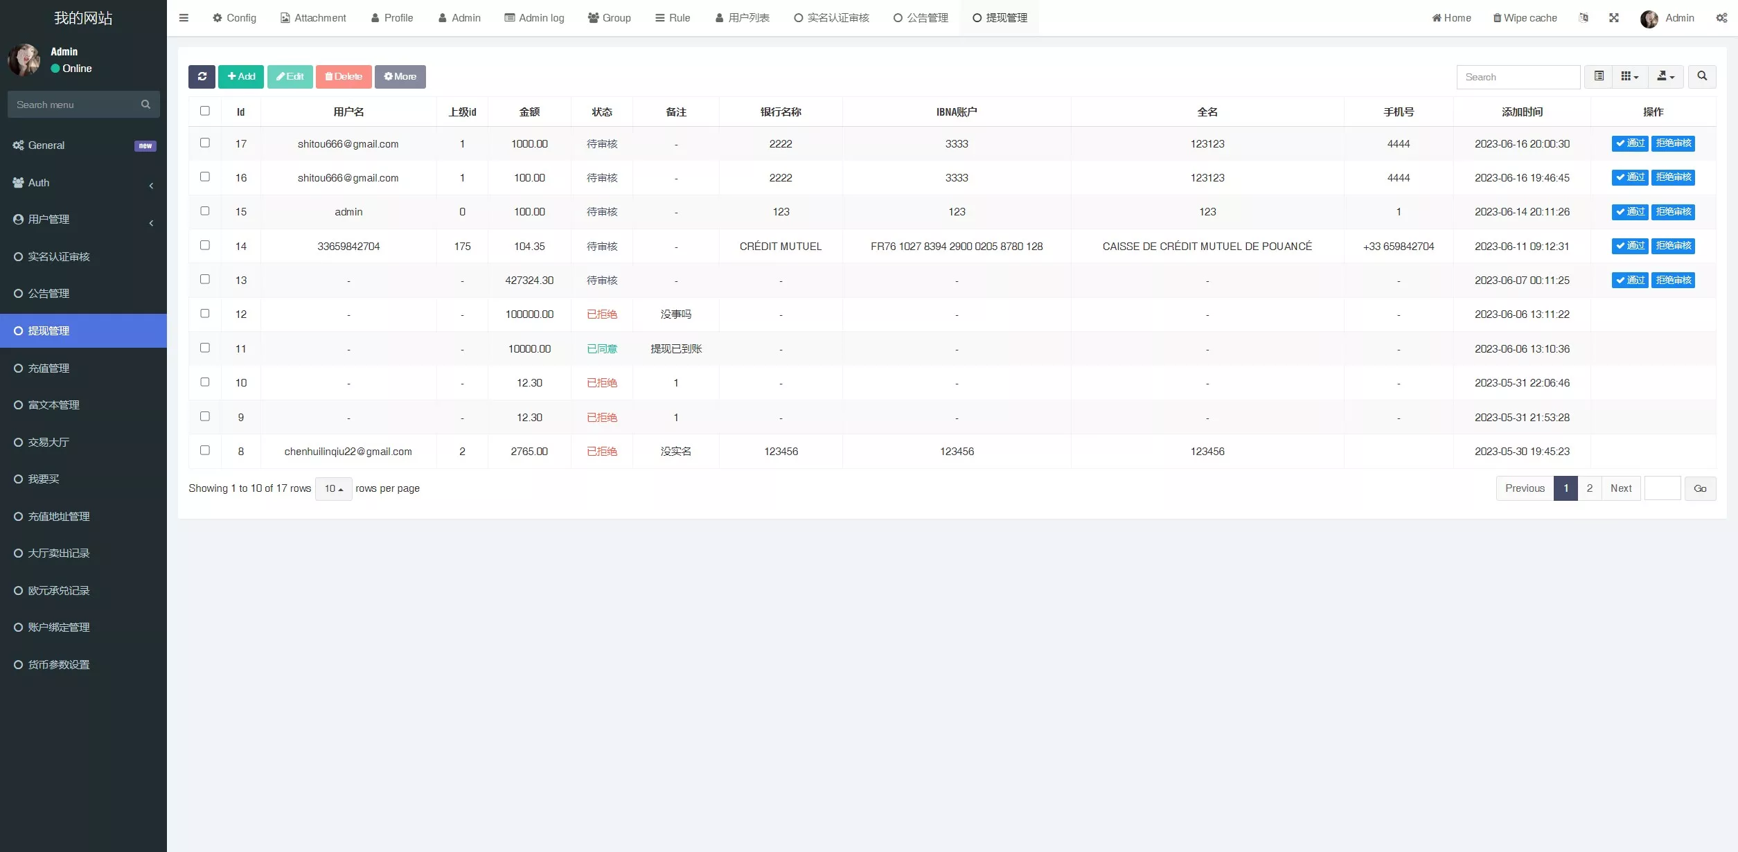The height and width of the screenshot is (852, 1738).
Task: Toggle the sidebar hamburger menu icon
Action: coord(184,18)
